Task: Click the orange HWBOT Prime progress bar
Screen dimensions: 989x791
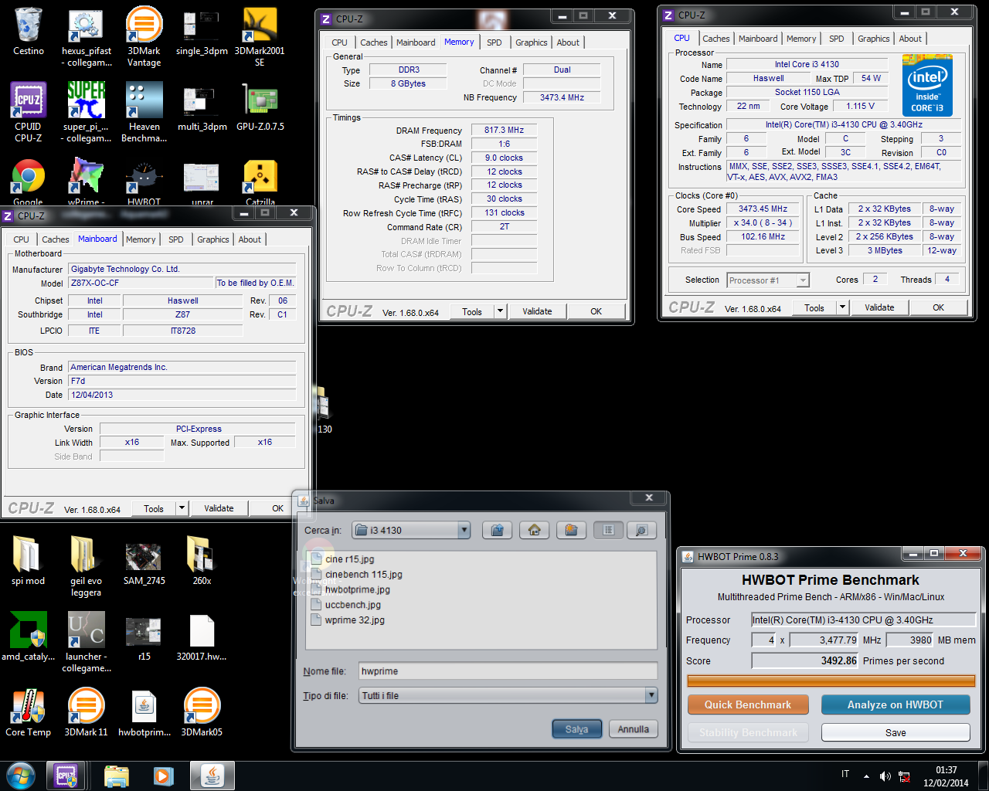Action: pos(831,681)
